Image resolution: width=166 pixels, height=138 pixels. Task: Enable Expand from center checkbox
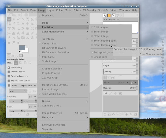pos(9,81)
